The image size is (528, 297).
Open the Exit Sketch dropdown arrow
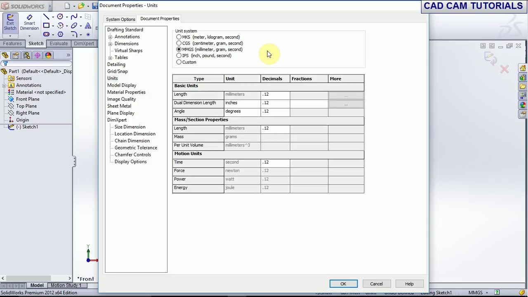[x=10, y=35]
